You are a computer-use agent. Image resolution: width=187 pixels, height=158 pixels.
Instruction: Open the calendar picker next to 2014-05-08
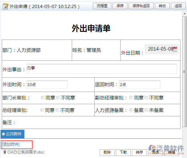click(175, 49)
